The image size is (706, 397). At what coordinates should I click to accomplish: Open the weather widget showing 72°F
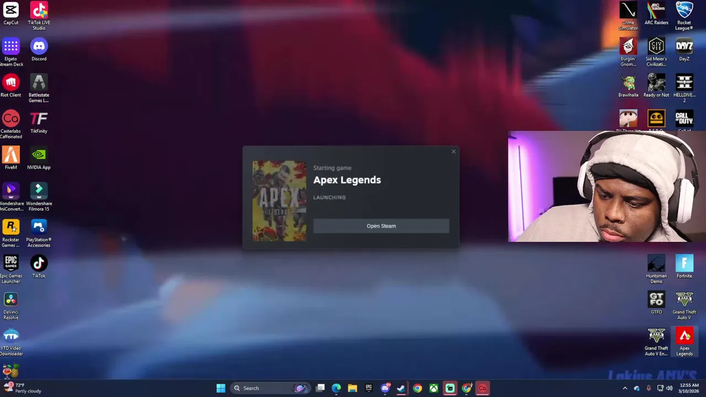point(22,388)
